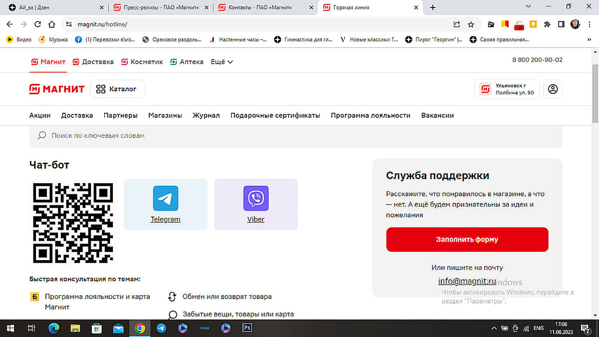599x337 pixels.
Task: Switch to Доставка service tab at top
Action: (x=93, y=62)
